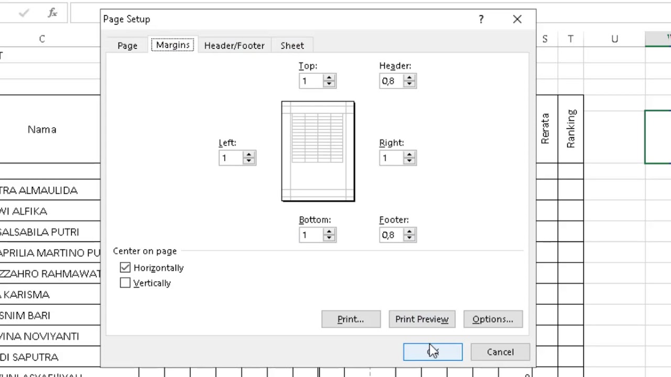671x377 pixels.
Task: Select the Margins tab
Action: click(172, 45)
